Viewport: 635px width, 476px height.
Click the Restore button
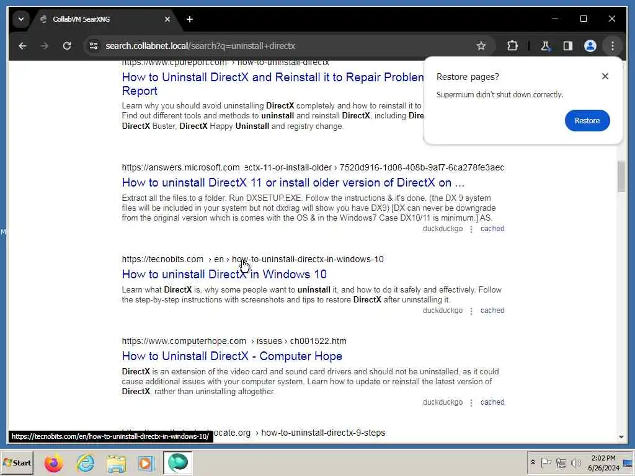point(587,121)
